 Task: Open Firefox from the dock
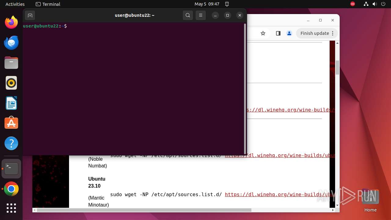pos(11,22)
